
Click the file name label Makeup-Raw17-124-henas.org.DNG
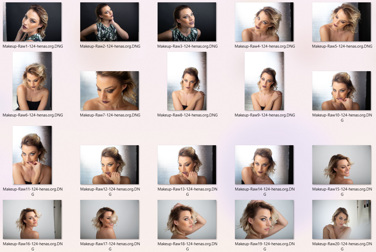click(x=110, y=247)
